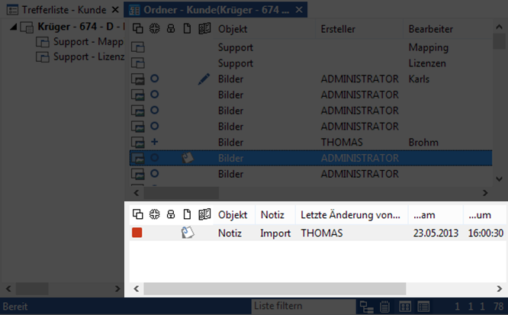Click the blue pencil icon in Karls row
The image size is (508, 315).
click(x=203, y=79)
